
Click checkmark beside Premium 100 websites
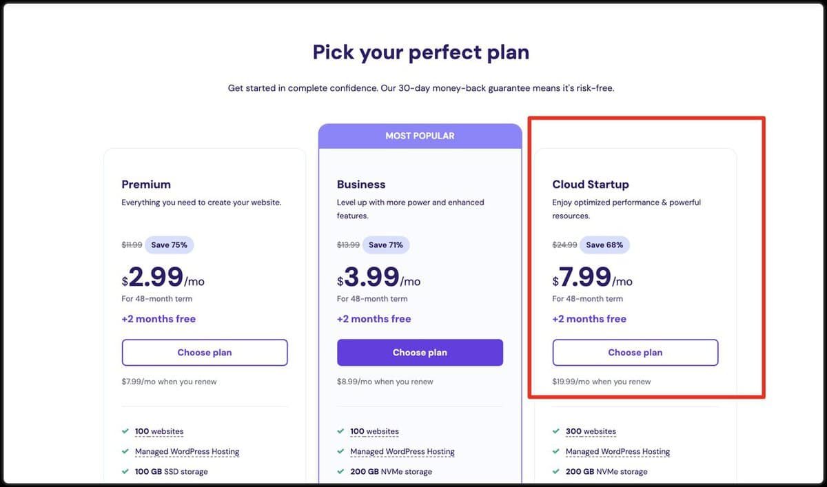click(x=125, y=431)
